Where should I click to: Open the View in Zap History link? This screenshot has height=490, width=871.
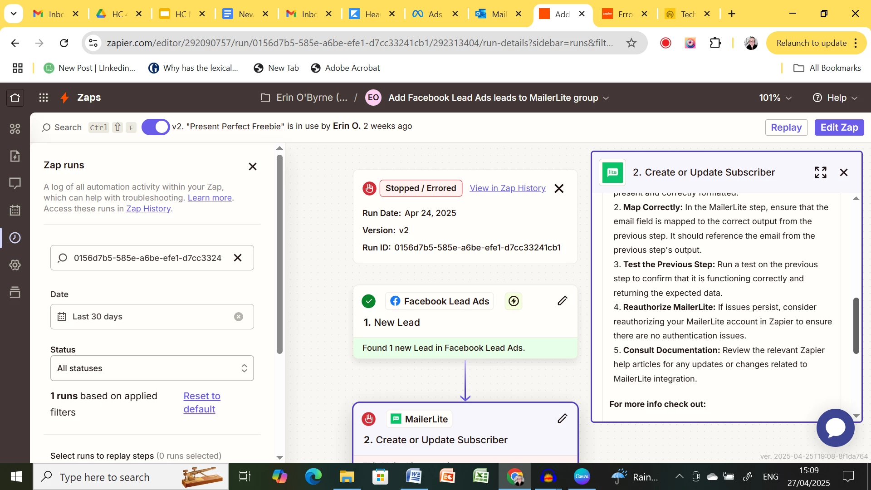(x=507, y=188)
